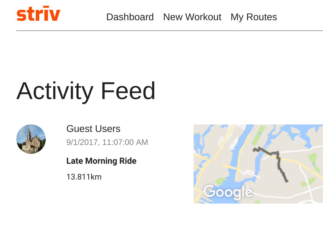Click the Activity Feed heading
323x234 pixels.
tap(86, 91)
